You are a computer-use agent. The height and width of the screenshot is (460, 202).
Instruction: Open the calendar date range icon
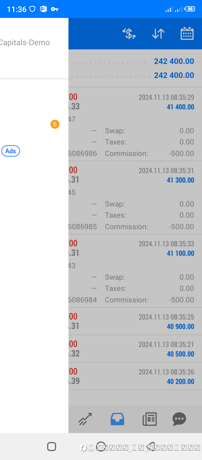point(187,34)
